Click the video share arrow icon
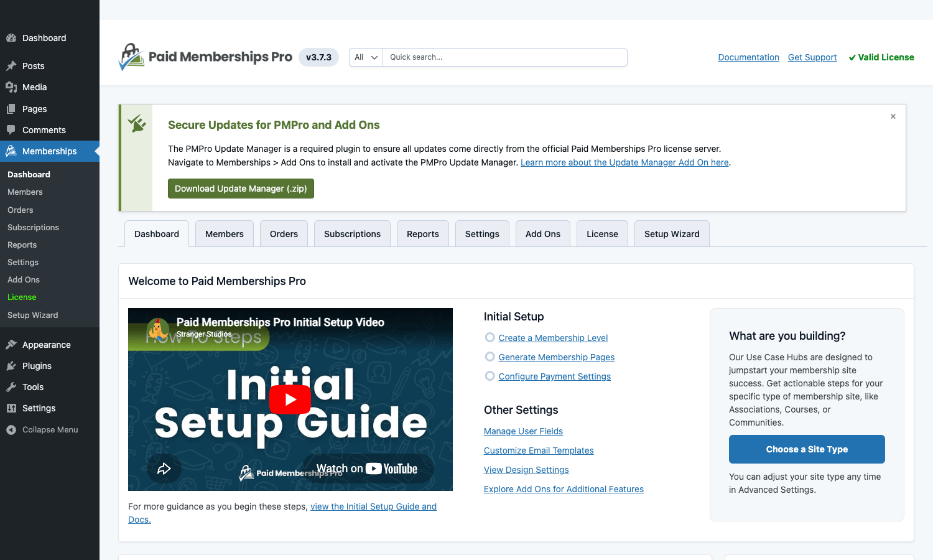Viewport: 933px width, 560px height. point(164,469)
